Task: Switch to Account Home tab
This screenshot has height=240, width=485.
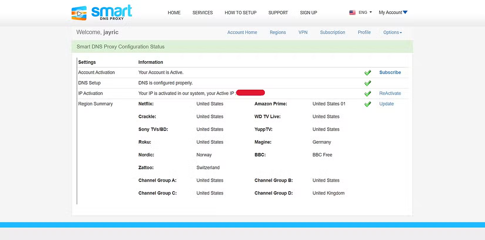Action: click(x=242, y=33)
